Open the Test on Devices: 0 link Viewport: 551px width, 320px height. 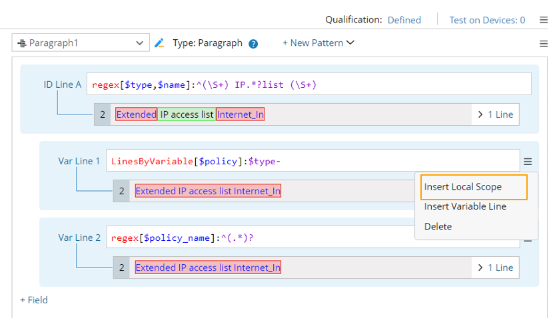point(486,20)
